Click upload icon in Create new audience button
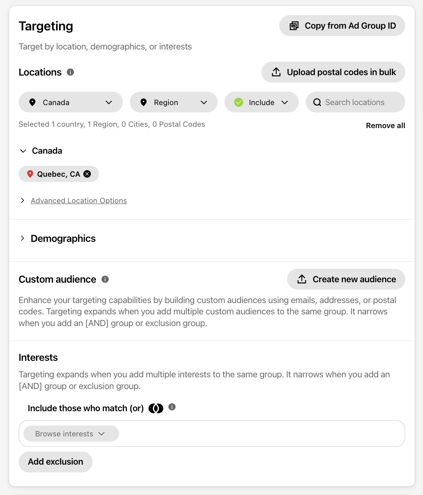 [302, 279]
